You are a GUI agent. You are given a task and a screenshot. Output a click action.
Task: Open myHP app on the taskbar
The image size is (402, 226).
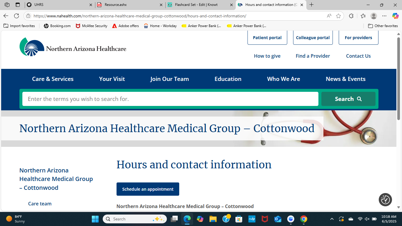coord(252,219)
